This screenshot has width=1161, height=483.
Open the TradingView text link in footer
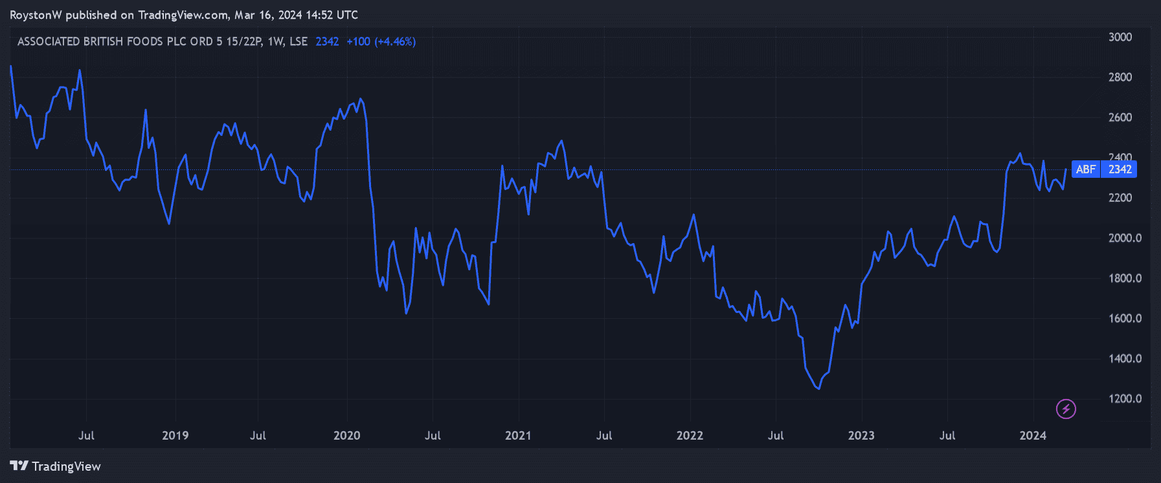(x=66, y=466)
